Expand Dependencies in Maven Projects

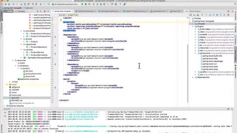(193, 77)
